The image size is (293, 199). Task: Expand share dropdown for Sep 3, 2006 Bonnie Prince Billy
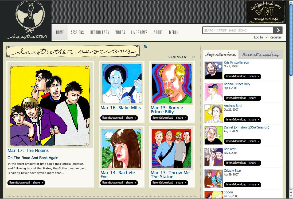click(254, 98)
